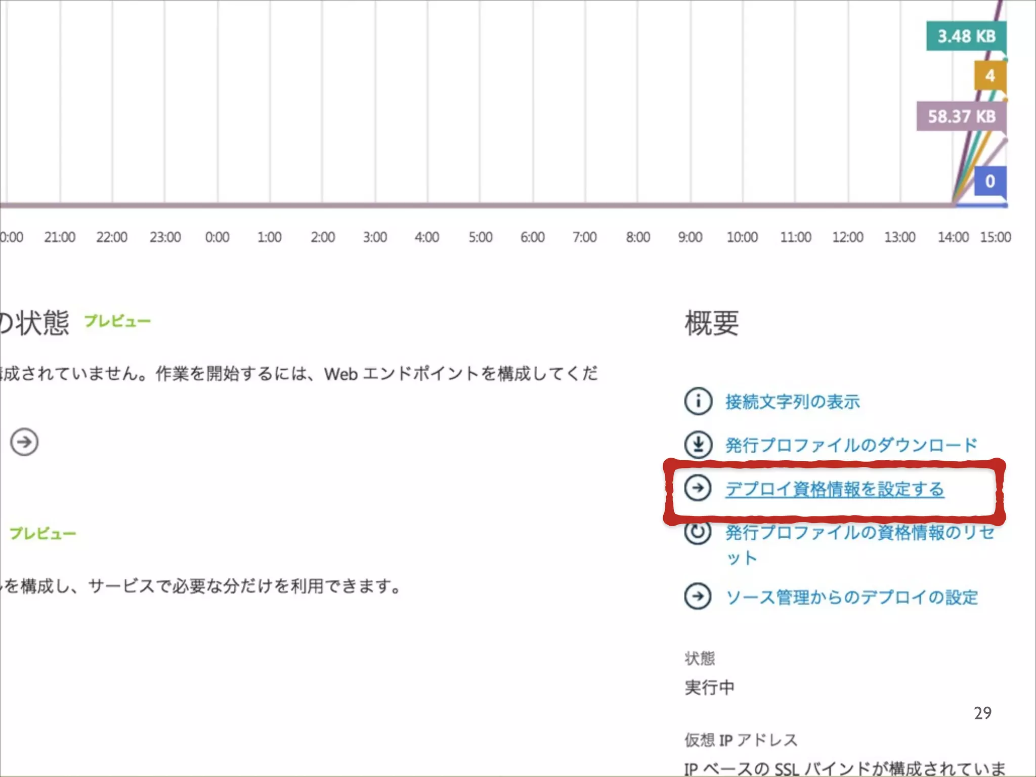Click arrow icon beside ソース管理からのデプロイの設定
Screen dimensions: 1036x777
pos(698,596)
